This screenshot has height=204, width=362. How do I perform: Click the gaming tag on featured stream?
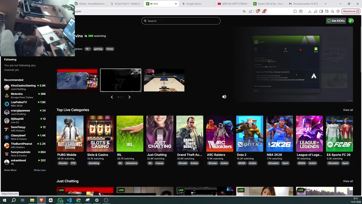[98, 49]
